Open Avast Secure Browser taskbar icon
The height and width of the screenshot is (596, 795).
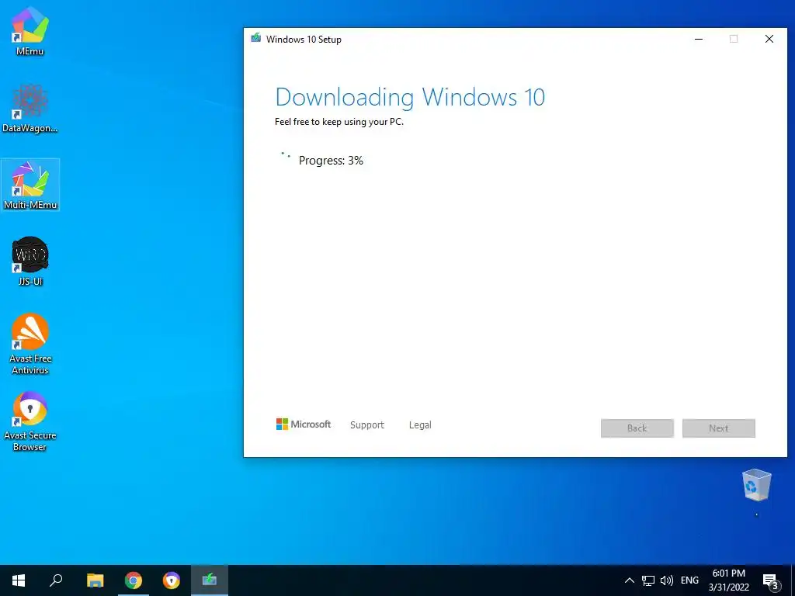tap(172, 580)
